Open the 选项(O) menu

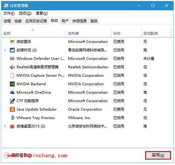coord(25,13)
